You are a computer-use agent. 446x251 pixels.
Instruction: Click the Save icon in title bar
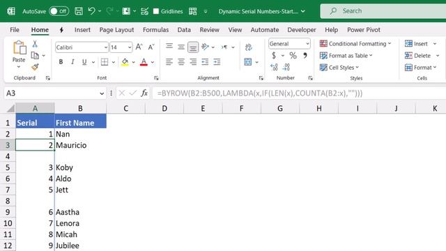tap(79, 11)
